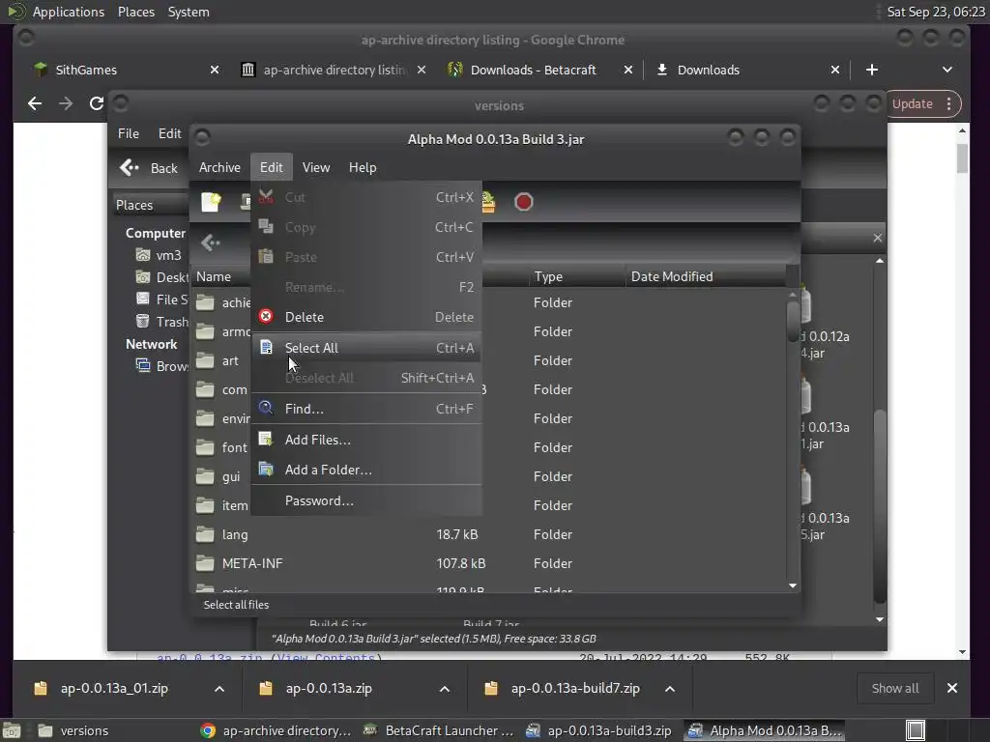The height and width of the screenshot is (742, 990).
Task: Click the red stop toolbar icon
Action: (x=523, y=202)
